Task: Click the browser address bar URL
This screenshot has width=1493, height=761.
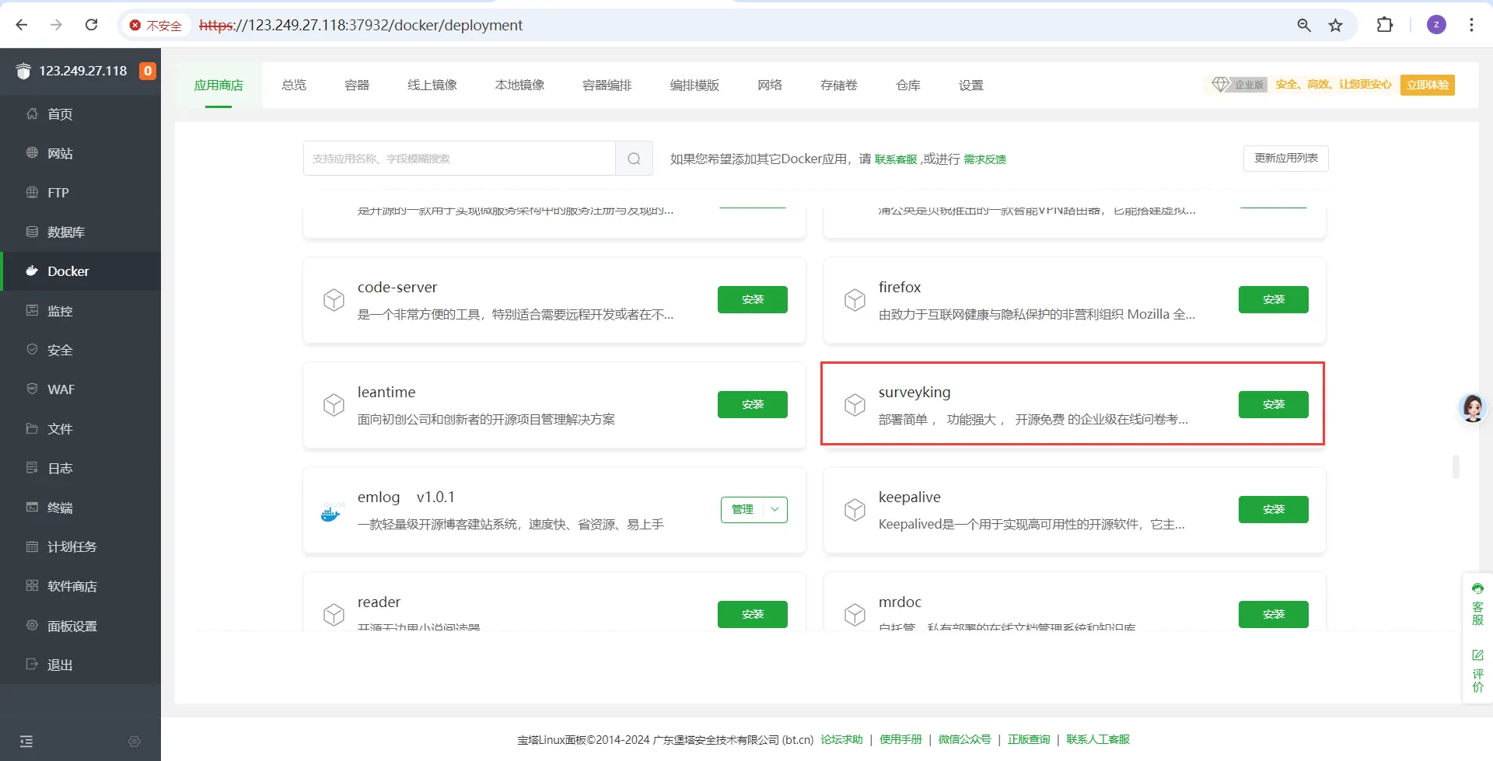Action: [x=361, y=26]
